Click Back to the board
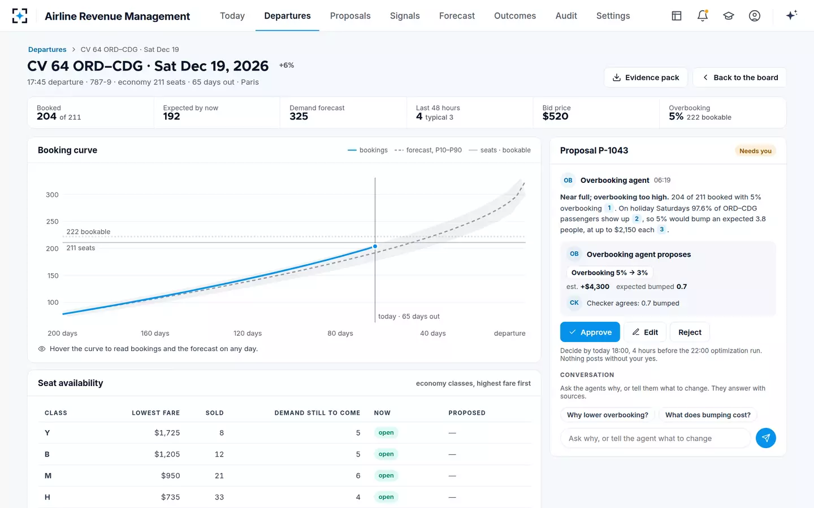 pyautogui.click(x=739, y=77)
